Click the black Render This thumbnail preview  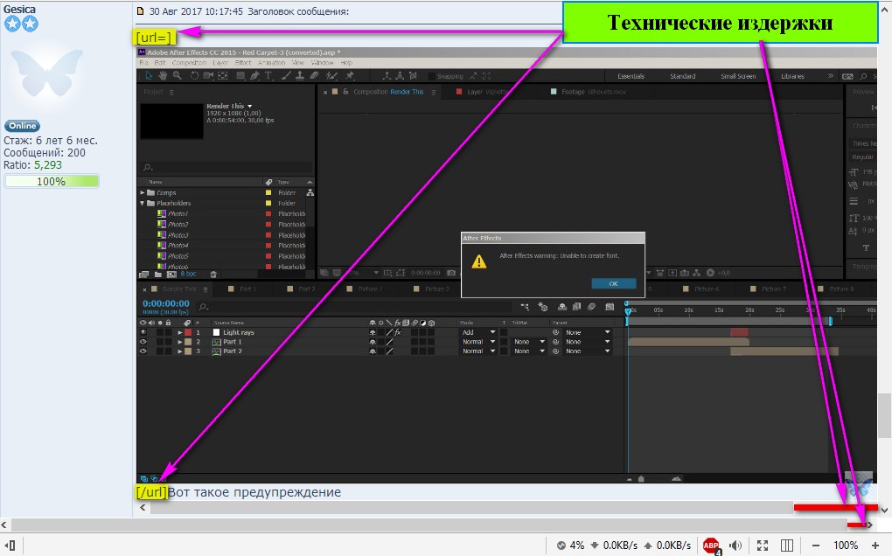pos(171,122)
